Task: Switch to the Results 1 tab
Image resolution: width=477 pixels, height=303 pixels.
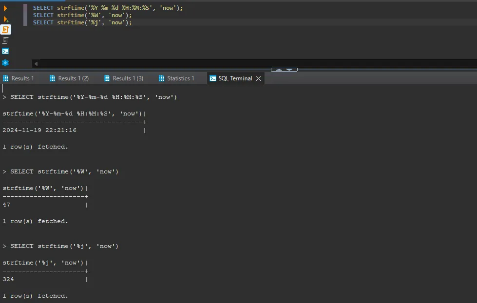Action: (x=18, y=78)
